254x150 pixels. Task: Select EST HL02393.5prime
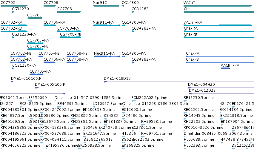pos(184,149)
